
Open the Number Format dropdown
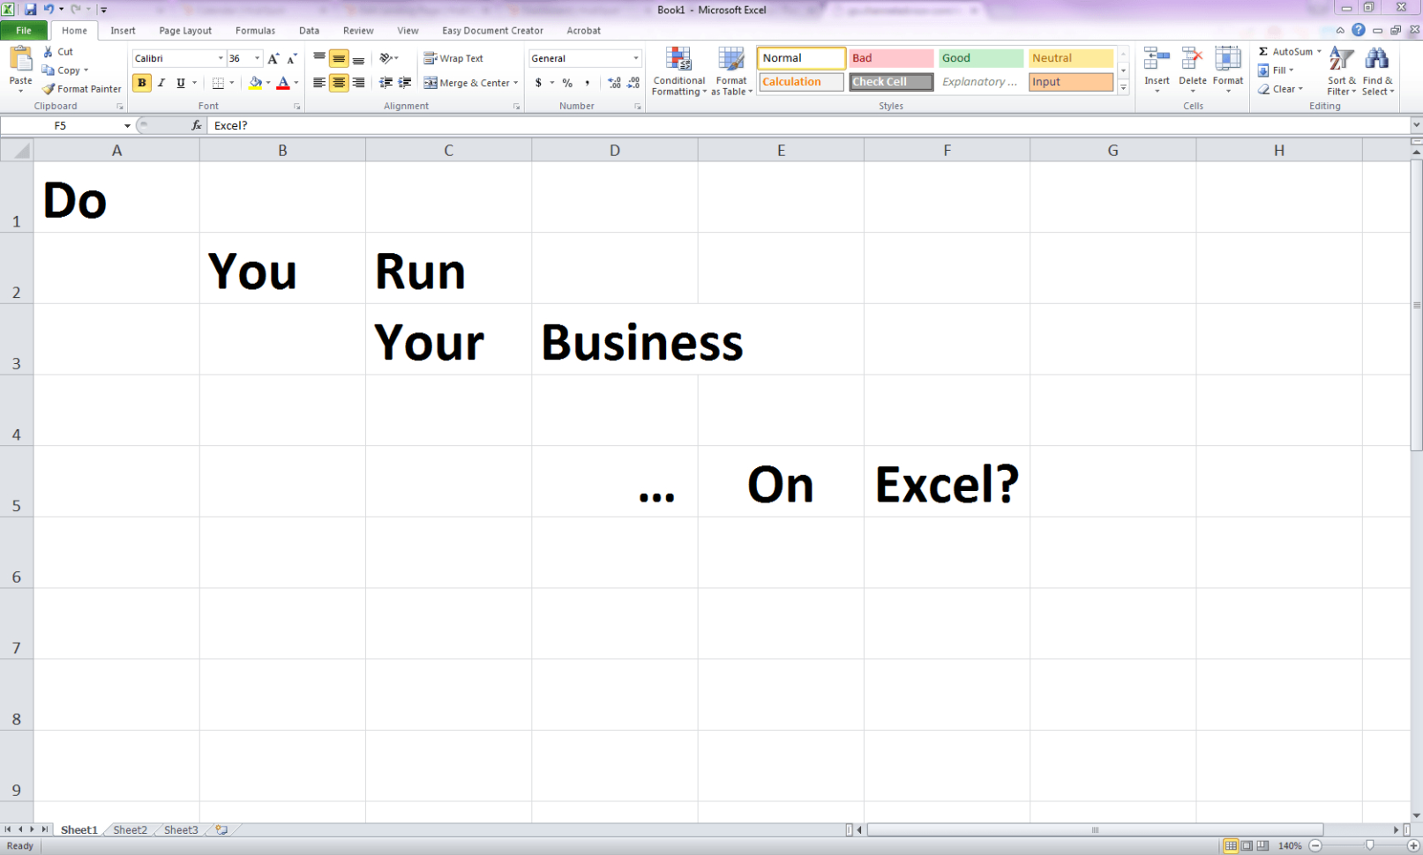point(637,58)
